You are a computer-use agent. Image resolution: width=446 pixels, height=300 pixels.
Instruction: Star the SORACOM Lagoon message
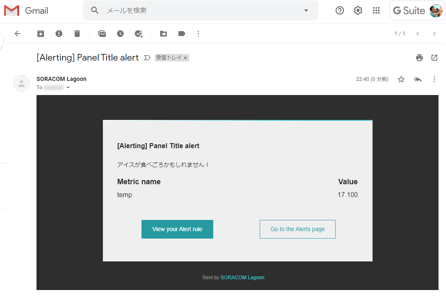[x=401, y=79]
